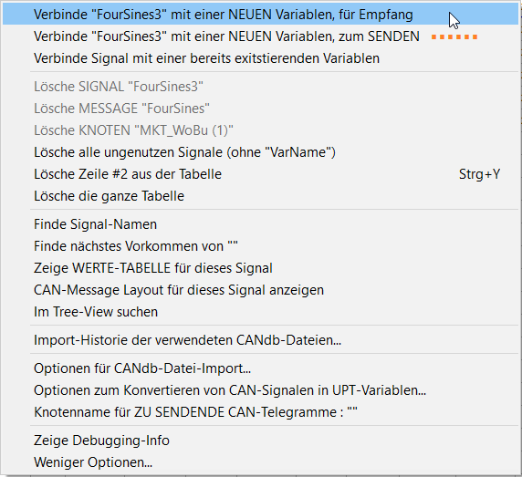Choose Weniger Optionen to collapse menu
Screen dimensions: 522x477
coord(261,462)
